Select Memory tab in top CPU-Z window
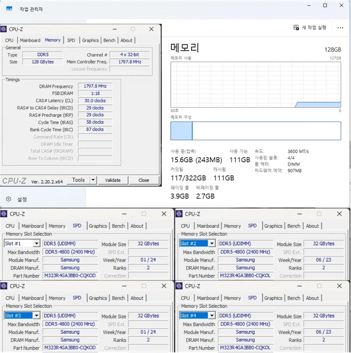 point(52,40)
